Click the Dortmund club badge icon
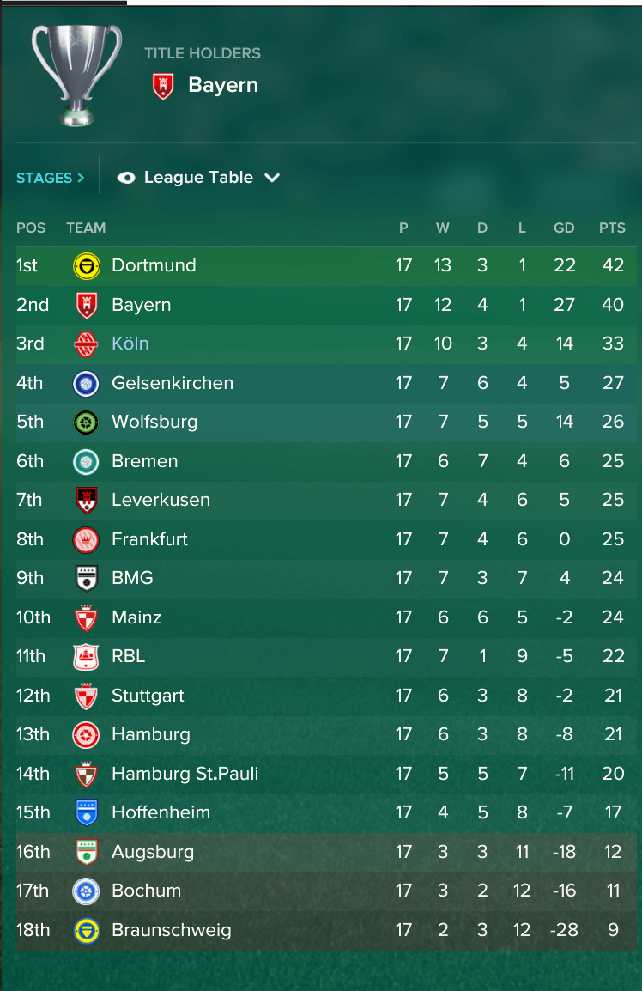This screenshot has width=642, height=991. [86, 266]
